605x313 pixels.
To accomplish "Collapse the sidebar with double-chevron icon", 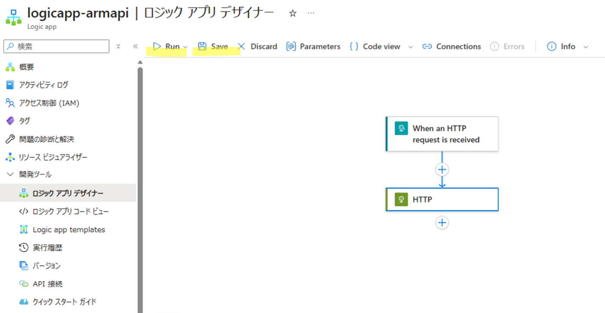I will click(135, 46).
